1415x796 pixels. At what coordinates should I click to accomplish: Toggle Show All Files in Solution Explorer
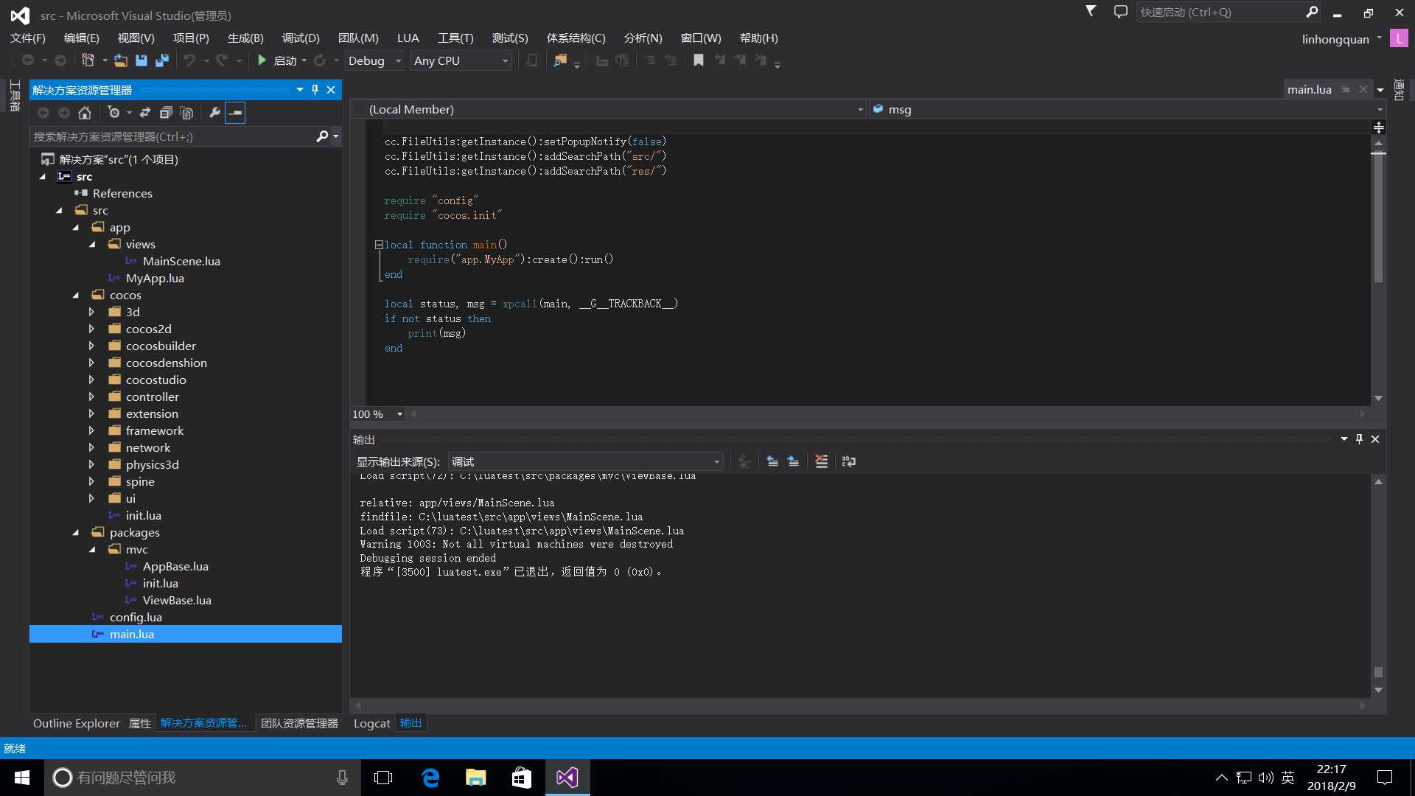[x=187, y=113]
